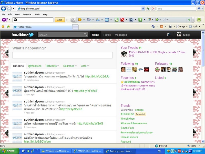
Task: Click the green plus icon on the Yahoo toolbar
Action: [x=189, y=20]
